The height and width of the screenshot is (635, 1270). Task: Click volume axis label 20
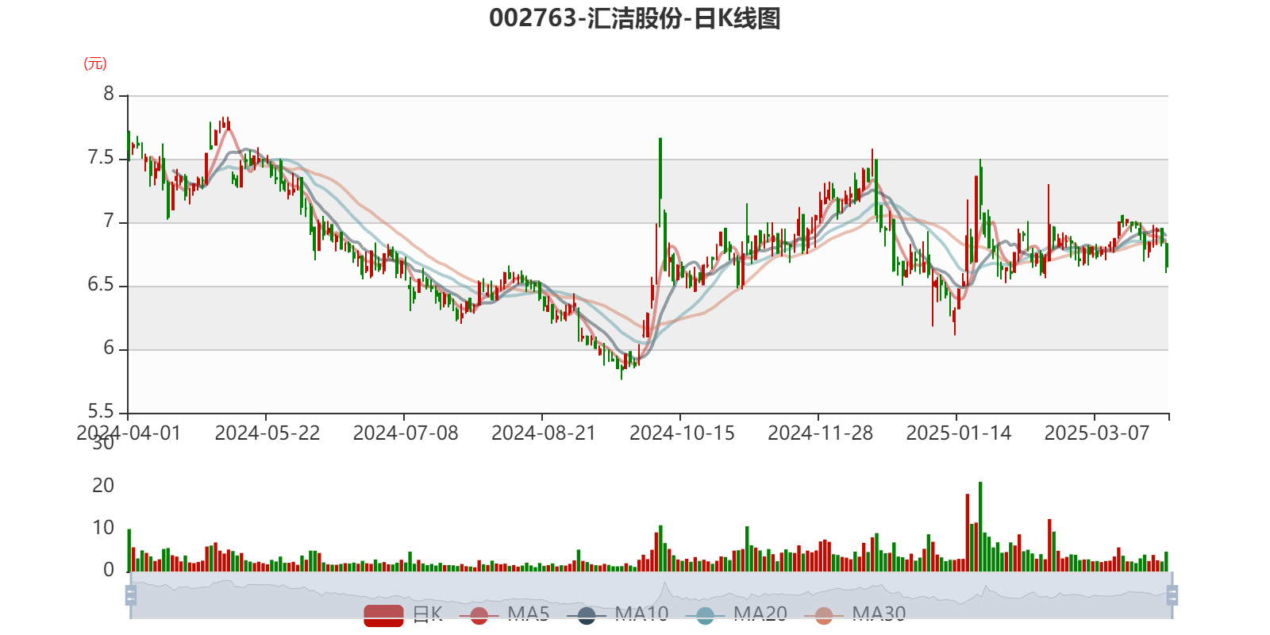coord(103,486)
